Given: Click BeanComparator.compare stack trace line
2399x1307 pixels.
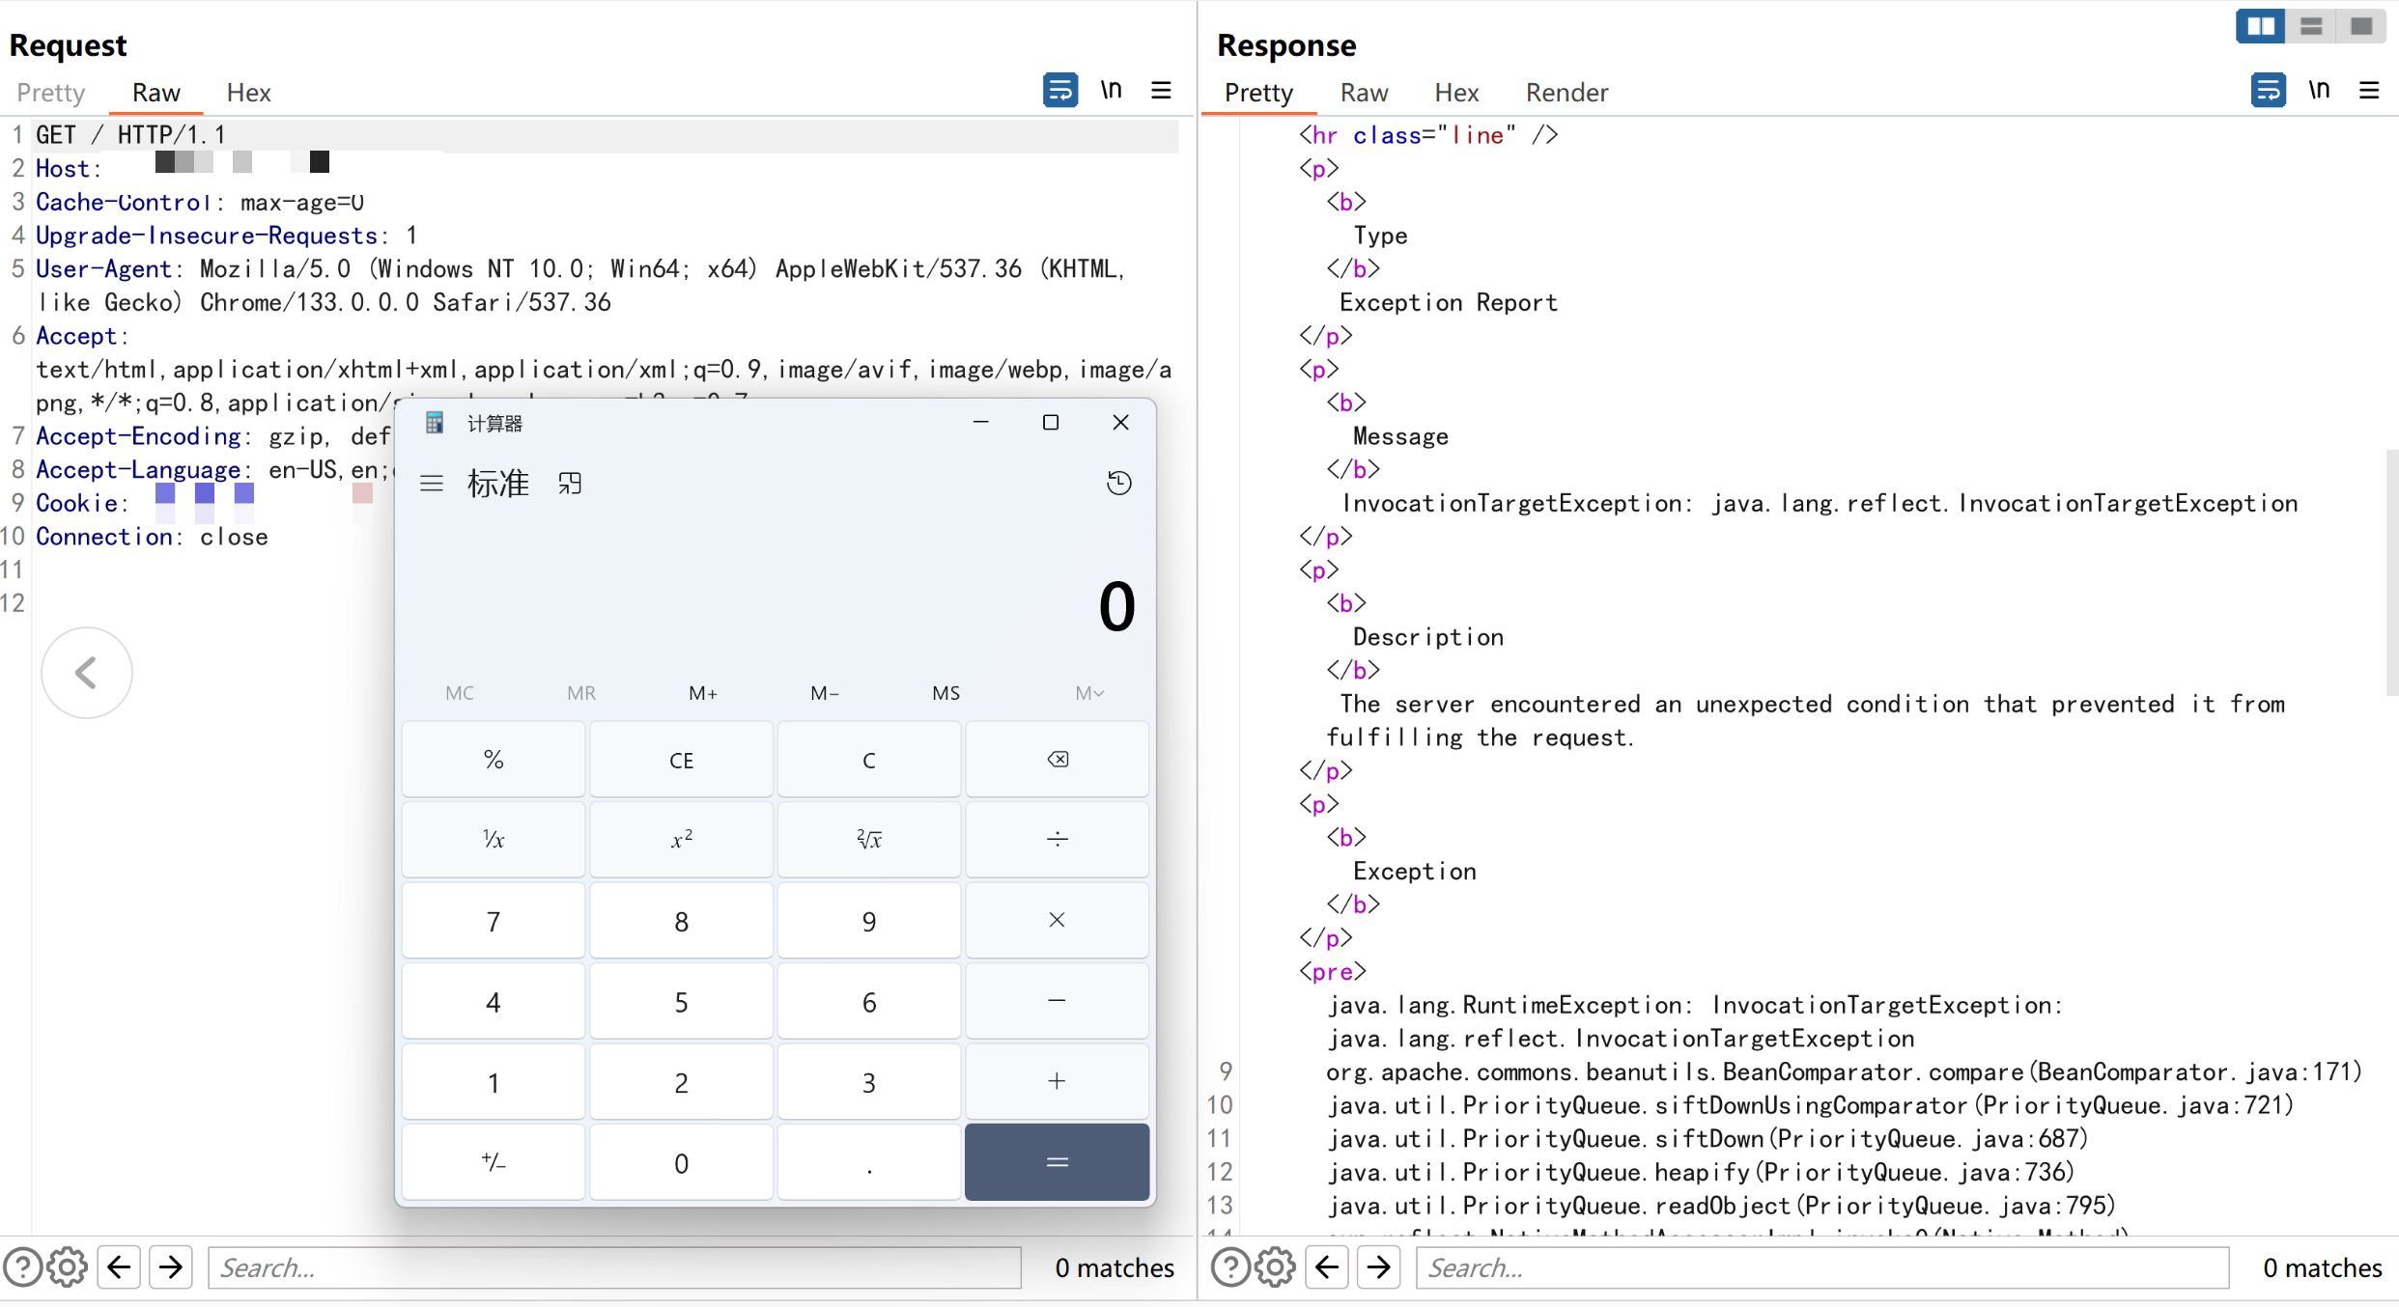Looking at the screenshot, I should [x=1844, y=1071].
